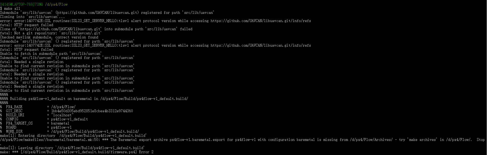Click the CONFIG px4flow-v1_default value
The width and height of the screenshot is (487, 155).
[x=70, y=119]
